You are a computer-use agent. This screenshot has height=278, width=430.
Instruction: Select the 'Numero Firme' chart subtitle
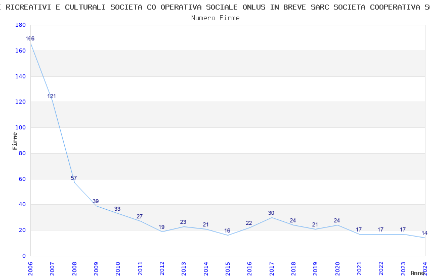216,18
